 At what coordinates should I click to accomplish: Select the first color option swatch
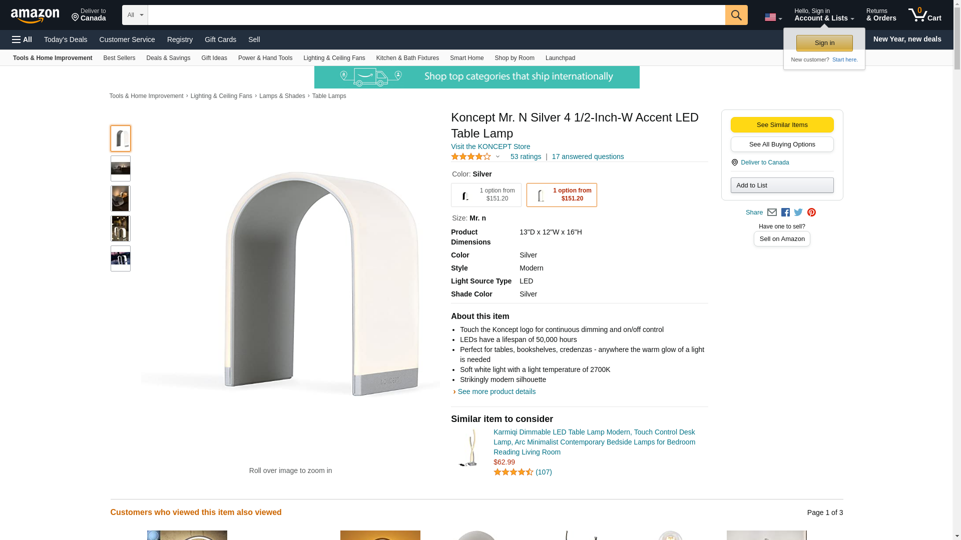(x=486, y=195)
